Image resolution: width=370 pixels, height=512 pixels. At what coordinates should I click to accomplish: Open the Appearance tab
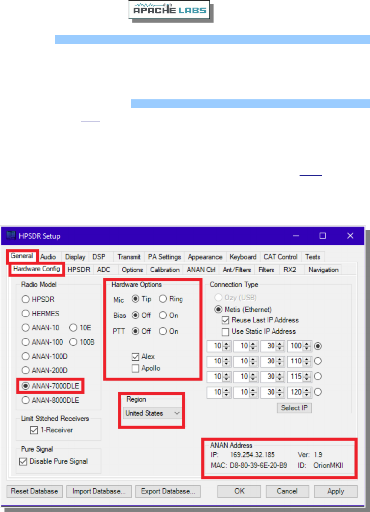205,257
